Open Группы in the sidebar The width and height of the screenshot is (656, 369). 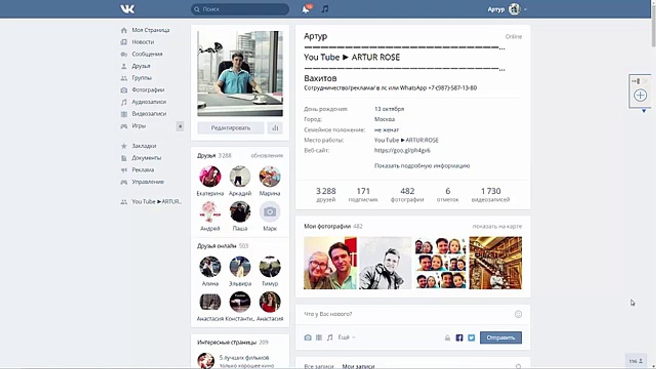click(x=141, y=78)
